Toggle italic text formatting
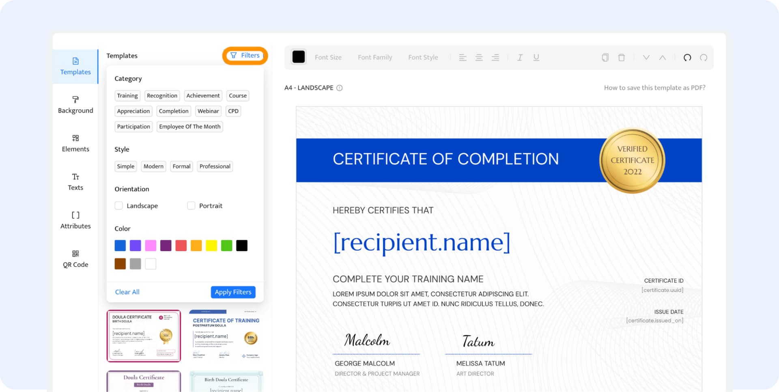Image resolution: width=779 pixels, height=392 pixels. click(x=520, y=58)
